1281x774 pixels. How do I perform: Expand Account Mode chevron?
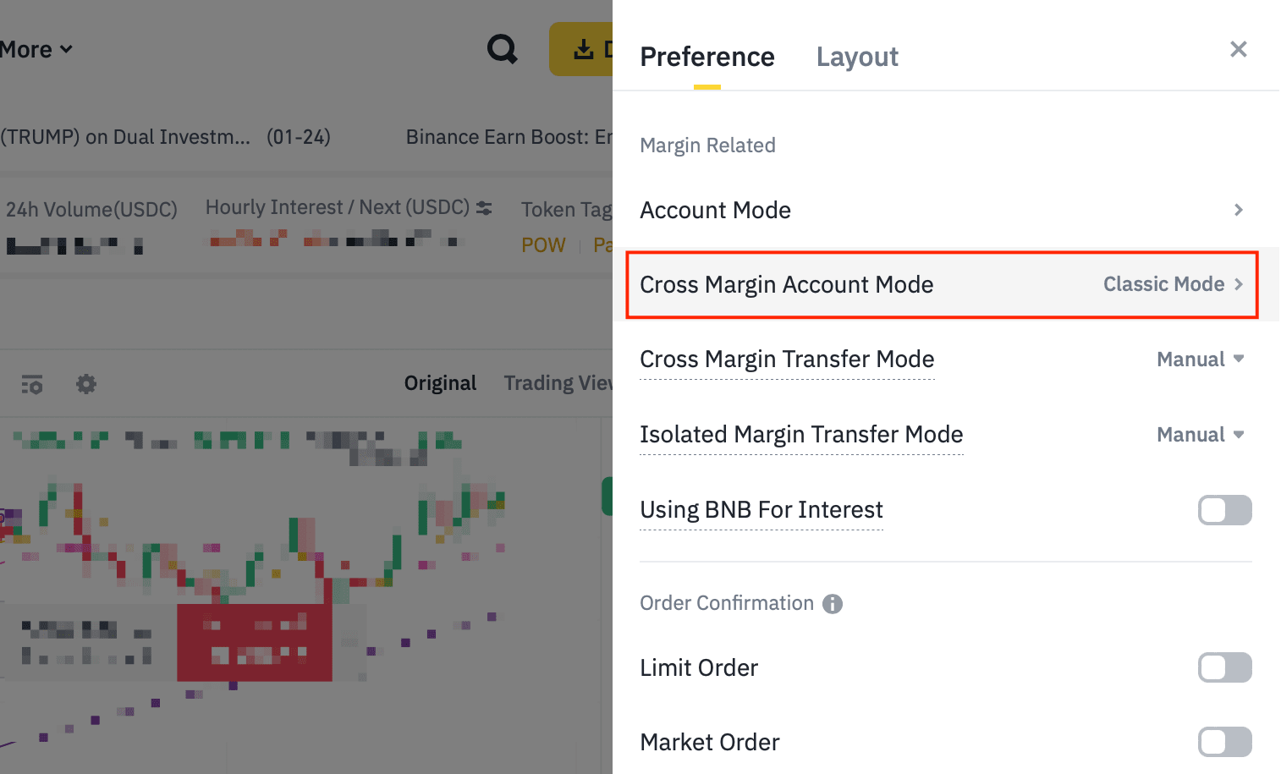tap(1238, 210)
